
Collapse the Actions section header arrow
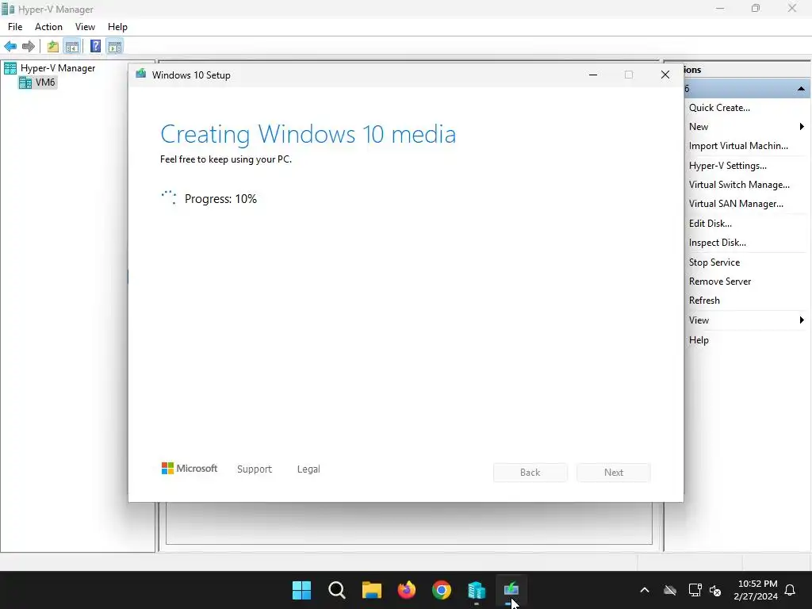801,89
